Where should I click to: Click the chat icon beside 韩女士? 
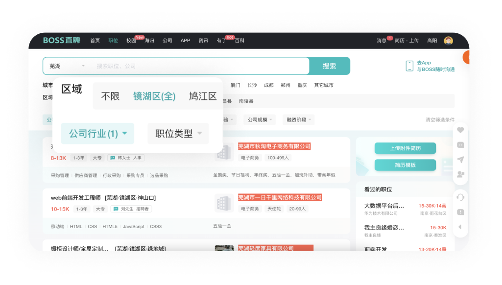coord(113,158)
